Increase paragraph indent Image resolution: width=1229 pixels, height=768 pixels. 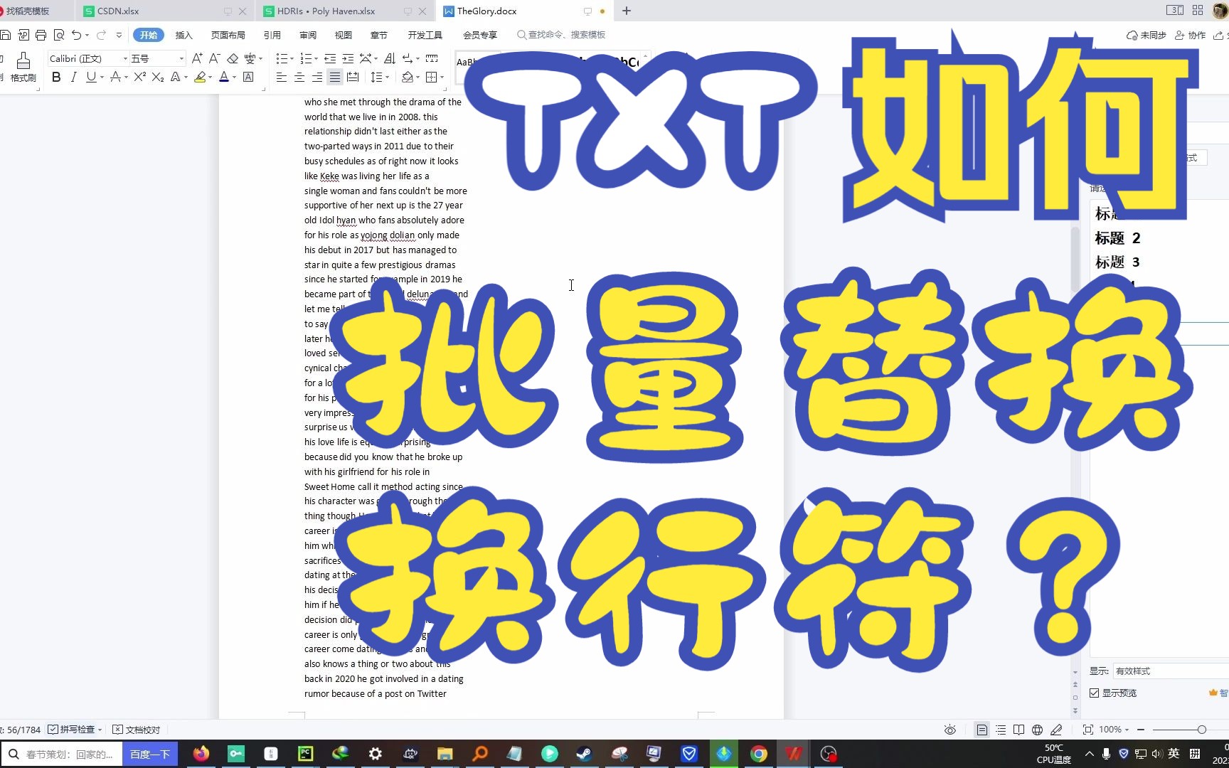[348, 58]
